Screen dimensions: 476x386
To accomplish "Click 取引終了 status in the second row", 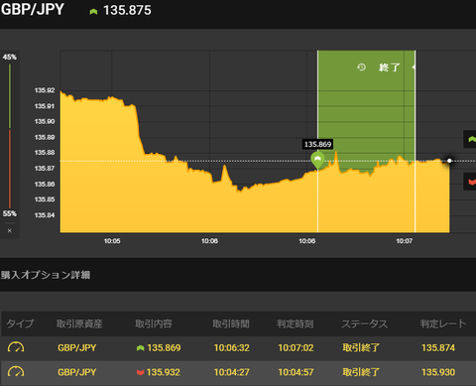I will (x=361, y=372).
